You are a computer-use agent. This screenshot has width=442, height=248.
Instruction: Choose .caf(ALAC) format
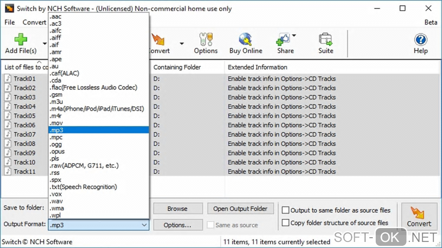point(98,73)
